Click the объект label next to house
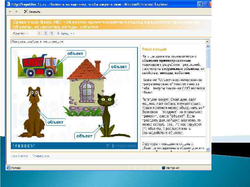250x187 pixels. click(119, 66)
